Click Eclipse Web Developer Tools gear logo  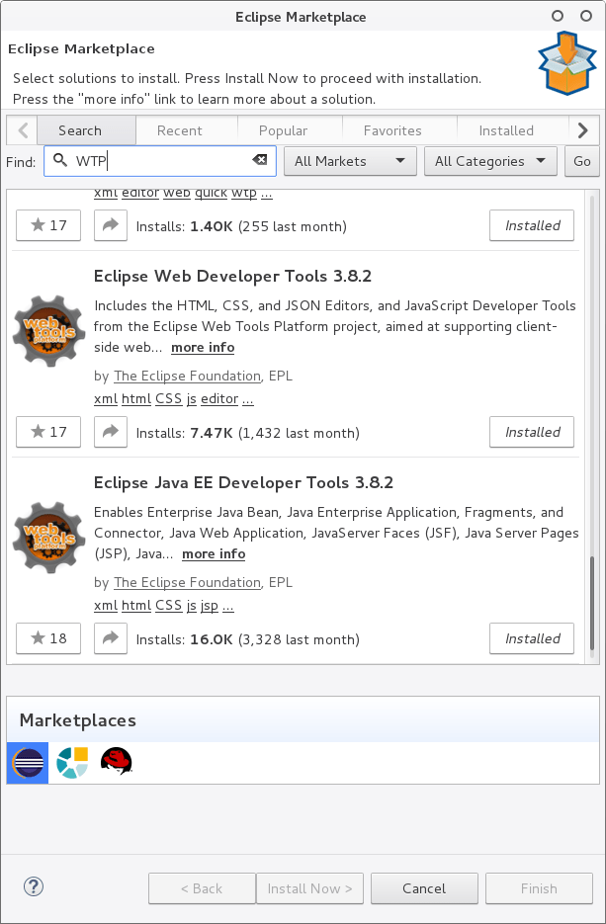point(48,331)
